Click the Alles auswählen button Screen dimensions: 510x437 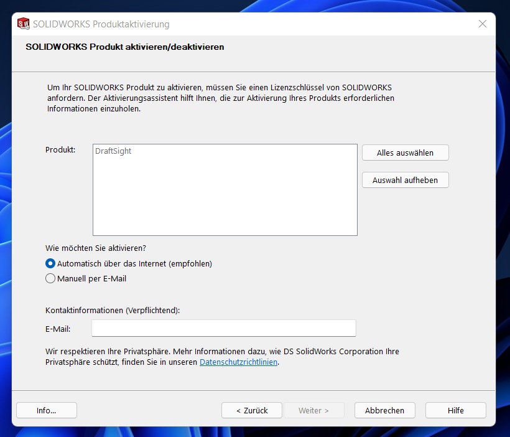(406, 153)
